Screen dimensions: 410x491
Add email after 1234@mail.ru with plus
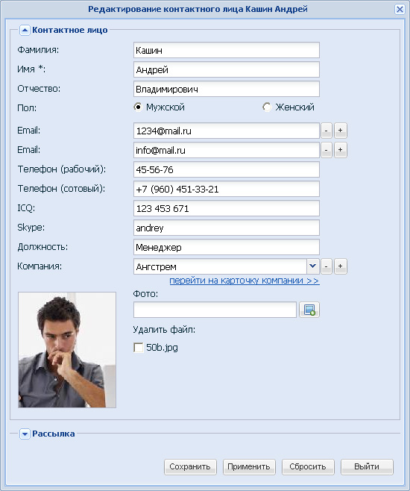(340, 131)
